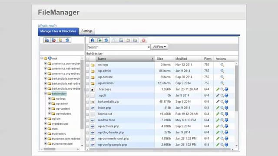The image size is (278, 156).
Task: Toggle the select-all checkbox in table header
Action: pyautogui.click(x=88, y=59)
